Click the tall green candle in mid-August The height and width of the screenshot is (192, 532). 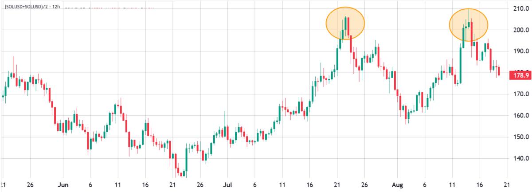pyautogui.click(x=461, y=64)
